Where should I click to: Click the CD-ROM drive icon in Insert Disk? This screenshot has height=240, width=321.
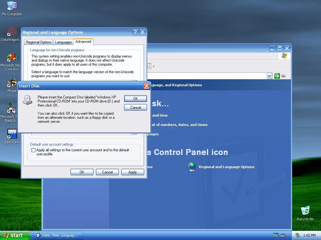(x=27, y=100)
